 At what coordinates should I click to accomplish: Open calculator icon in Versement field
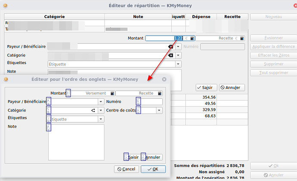[x=112, y=93]
